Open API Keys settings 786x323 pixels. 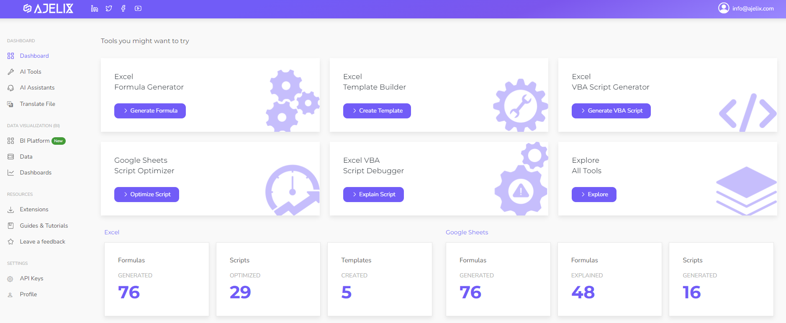(x=31, y=279)
